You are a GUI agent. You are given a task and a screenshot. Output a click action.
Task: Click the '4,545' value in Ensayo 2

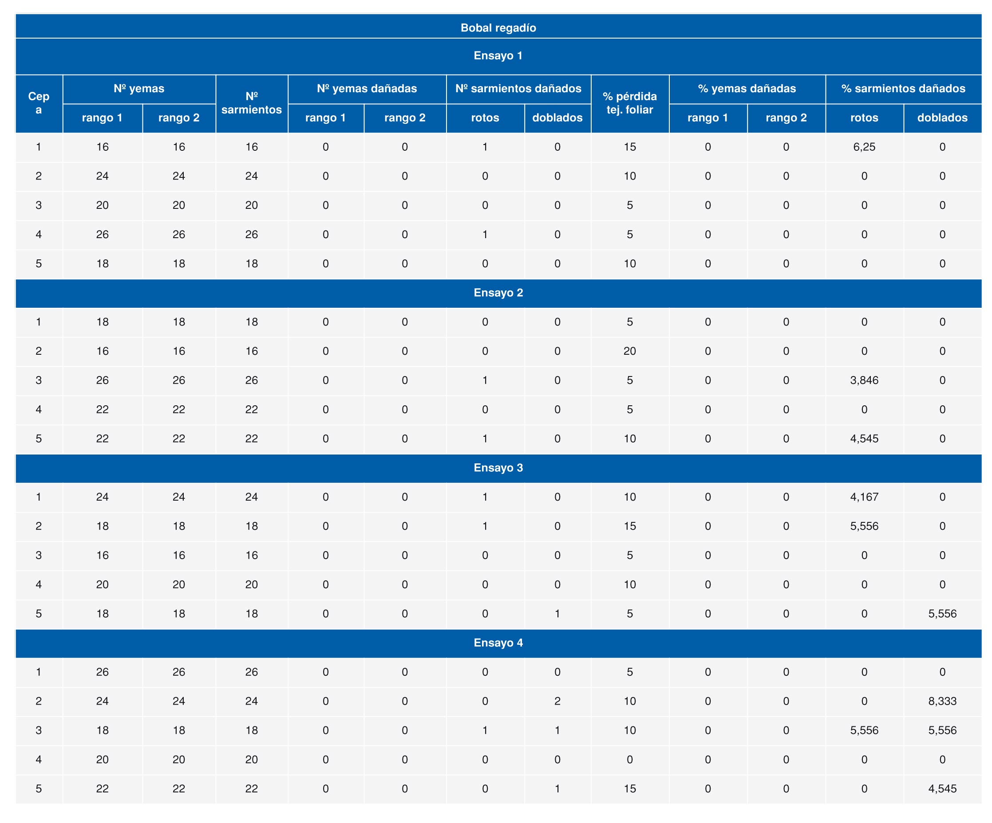coord(865,439)
